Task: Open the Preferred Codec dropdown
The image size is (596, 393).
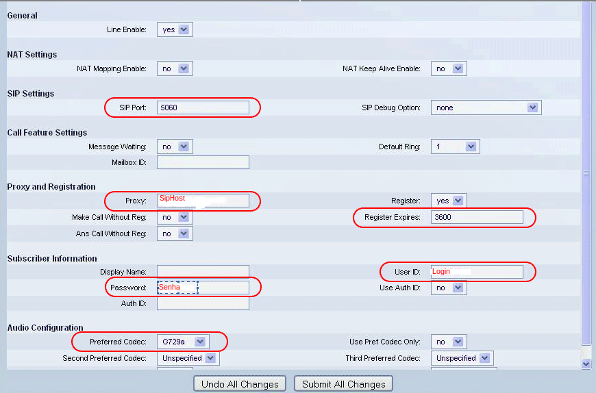Action: pos(183,341)
